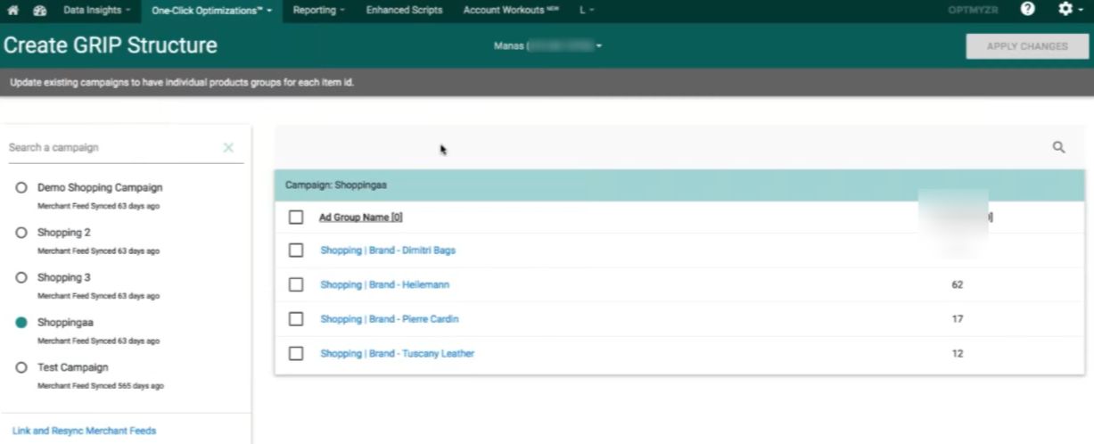Clear campaign search with the X icon
The height and width of the screenshot is (444, 1094).
coord(228,147)
